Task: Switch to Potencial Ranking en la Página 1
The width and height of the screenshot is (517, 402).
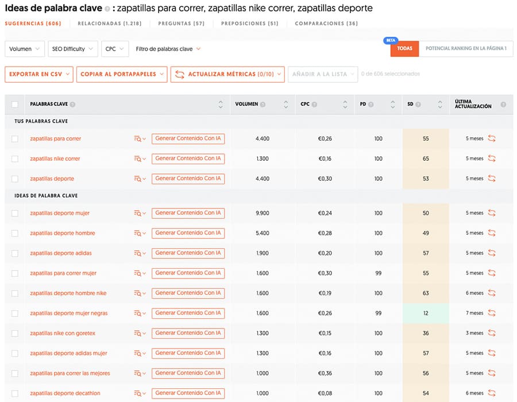Action: point(465,49)
